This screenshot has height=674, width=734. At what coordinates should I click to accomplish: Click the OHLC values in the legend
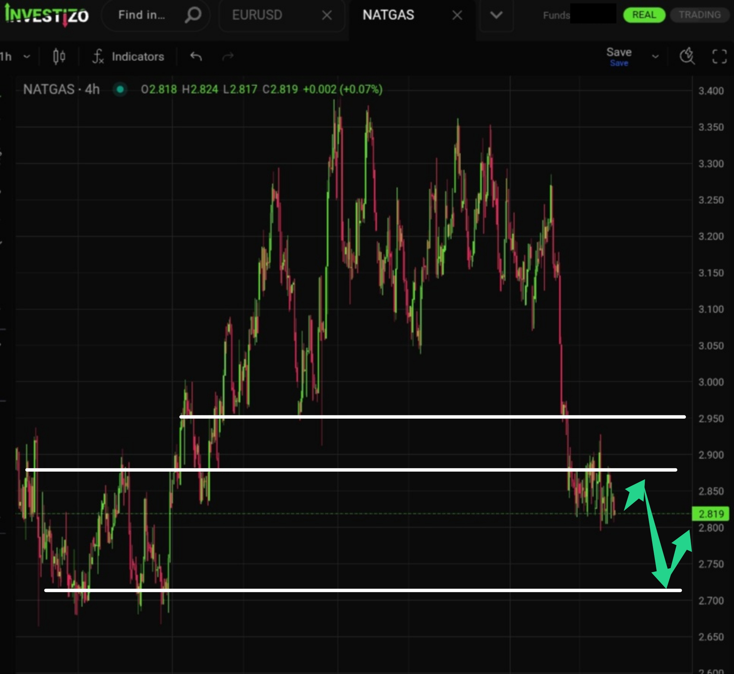[261, 89]
